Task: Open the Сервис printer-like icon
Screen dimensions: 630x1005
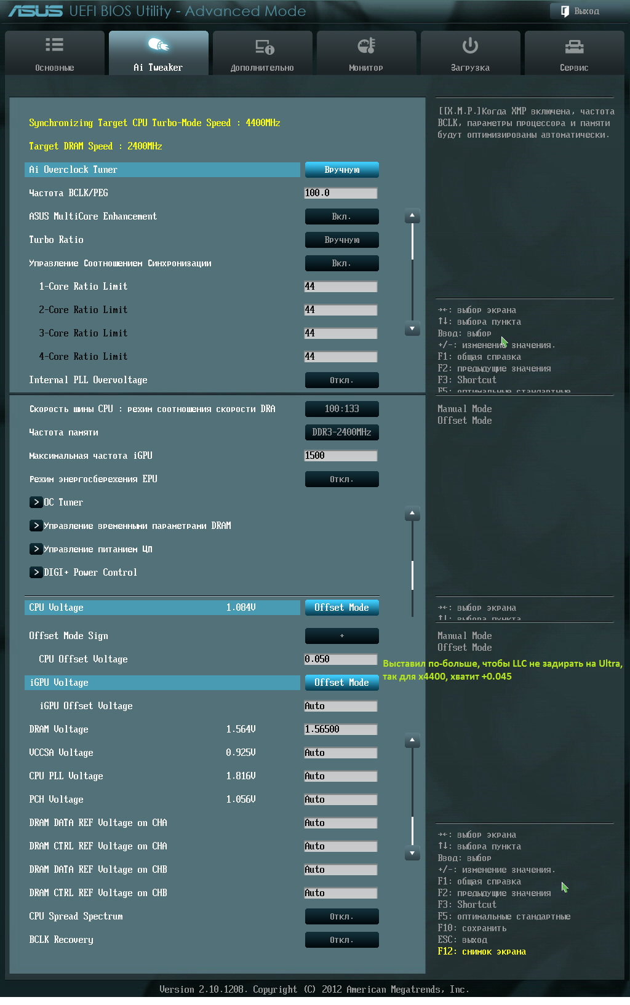Action: 574,46
